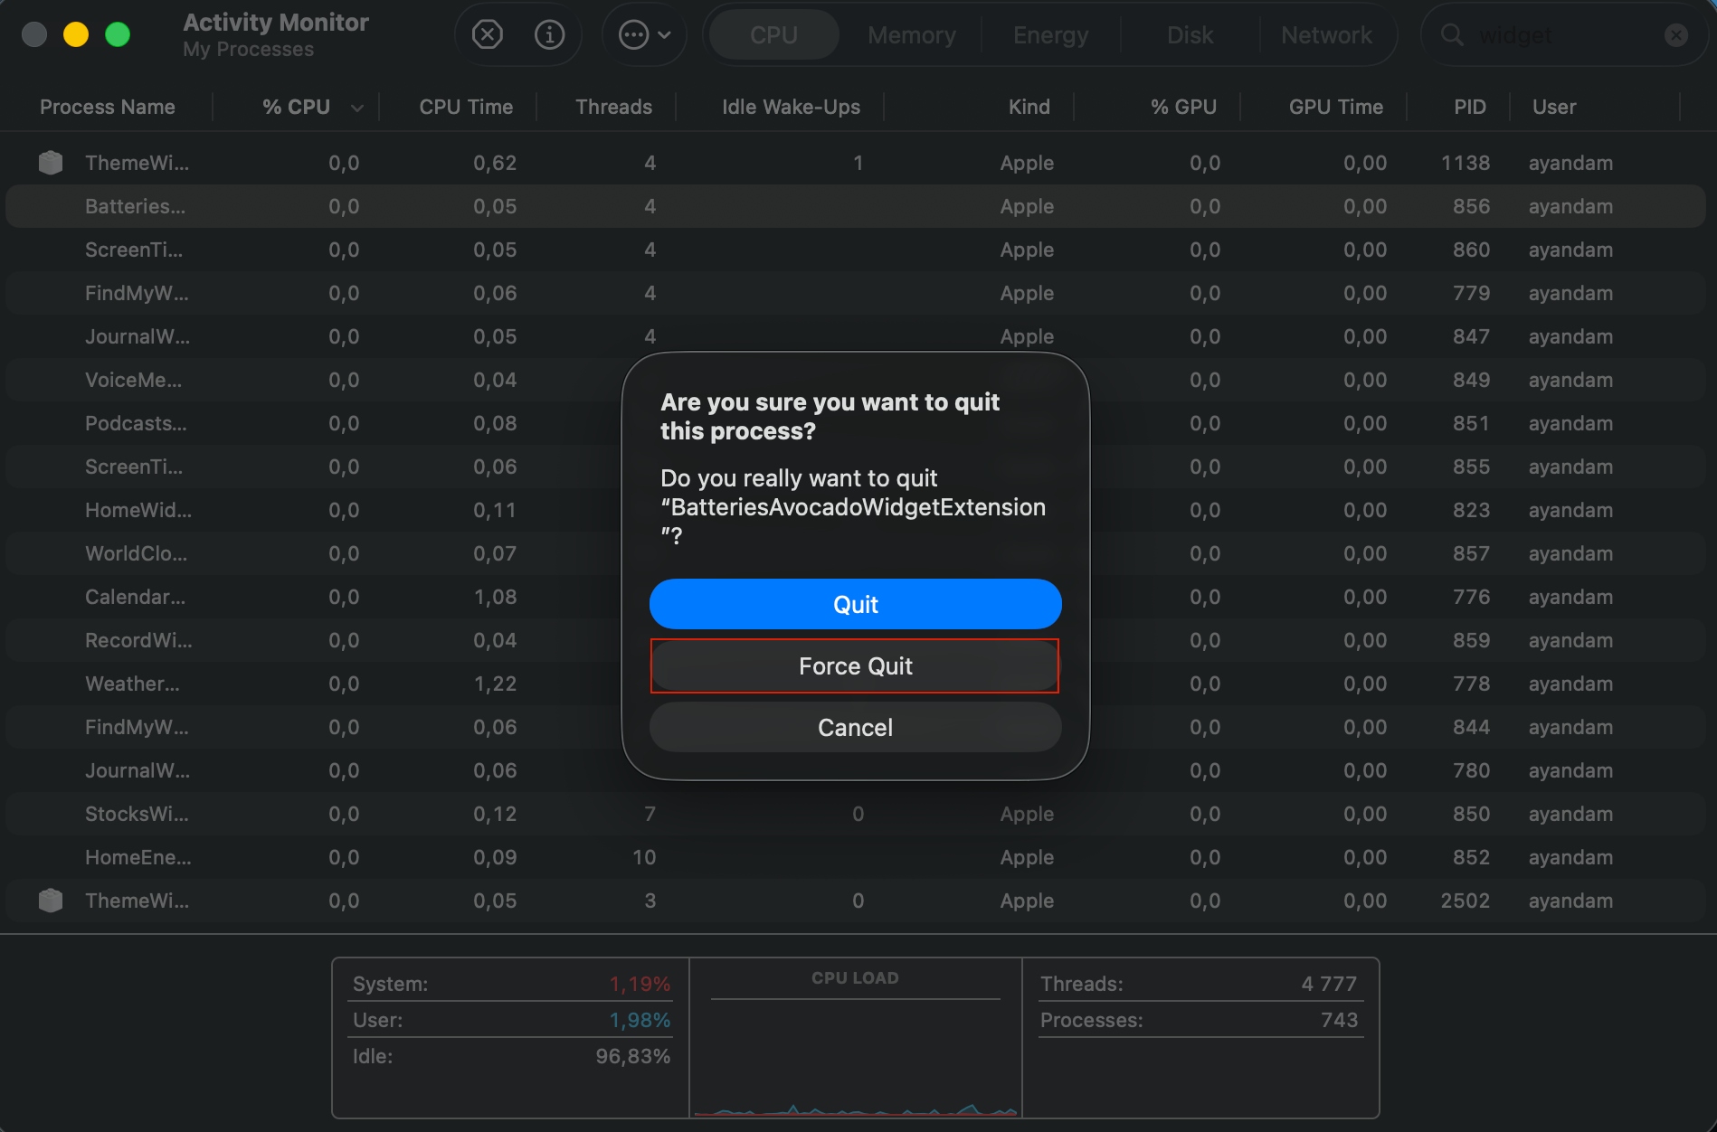The width and height of the screenshot is (1717, 1132).
Task: Click the stop process X icon
Action: [x=488, y=35]
